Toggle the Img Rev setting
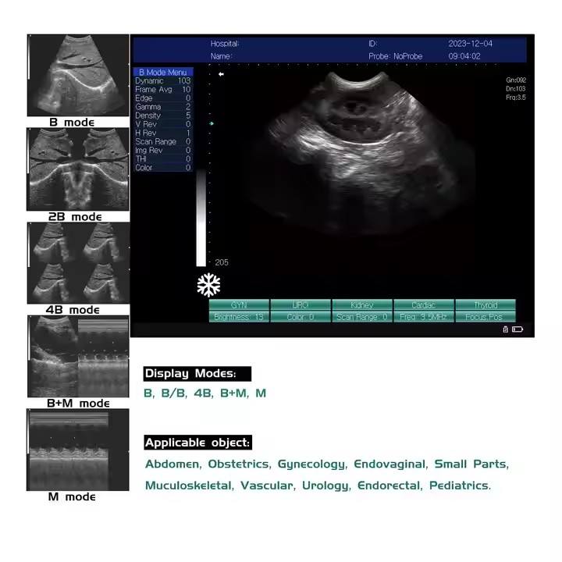This screenshot has width=562, height=562. [163, 150]
